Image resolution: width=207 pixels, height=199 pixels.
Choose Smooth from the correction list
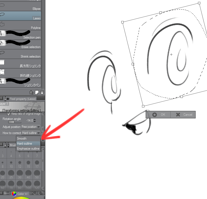coord(22,139)
